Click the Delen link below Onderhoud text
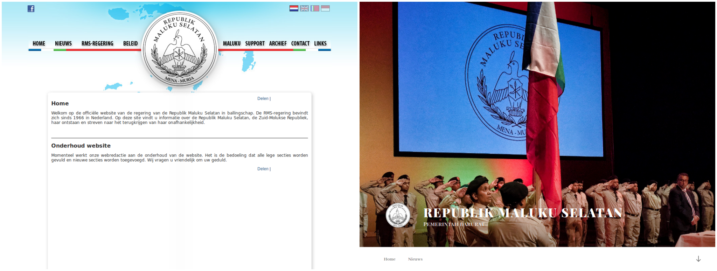 [263, 169]
